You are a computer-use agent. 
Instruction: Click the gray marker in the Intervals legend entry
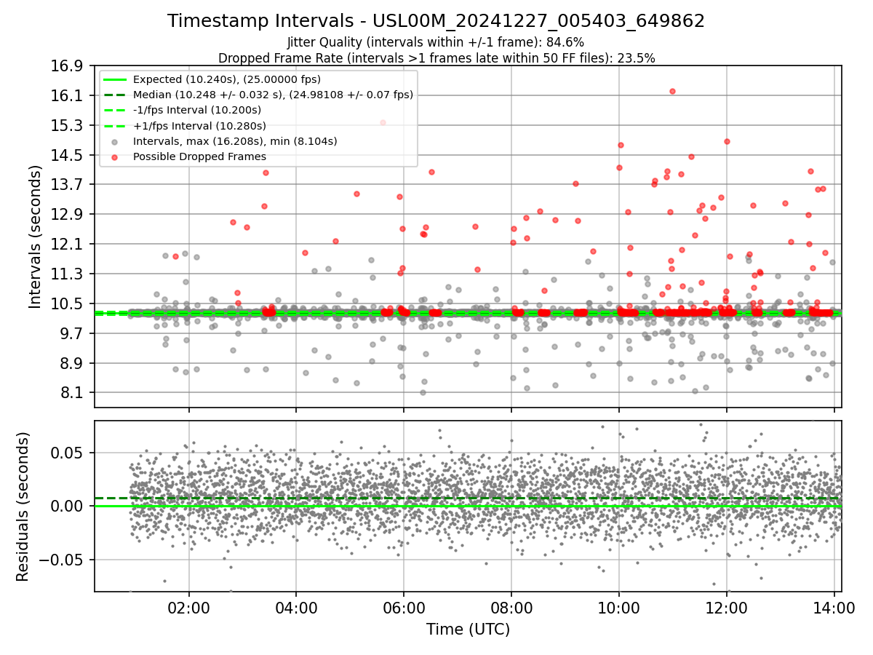pyautogui.click(x=116, y=141)
